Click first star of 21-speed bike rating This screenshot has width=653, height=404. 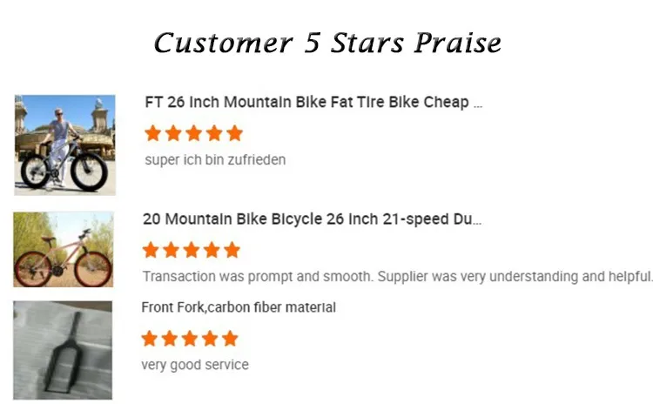click(x=151, y=250)
